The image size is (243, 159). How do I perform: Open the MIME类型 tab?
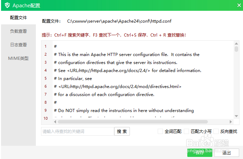18,58
